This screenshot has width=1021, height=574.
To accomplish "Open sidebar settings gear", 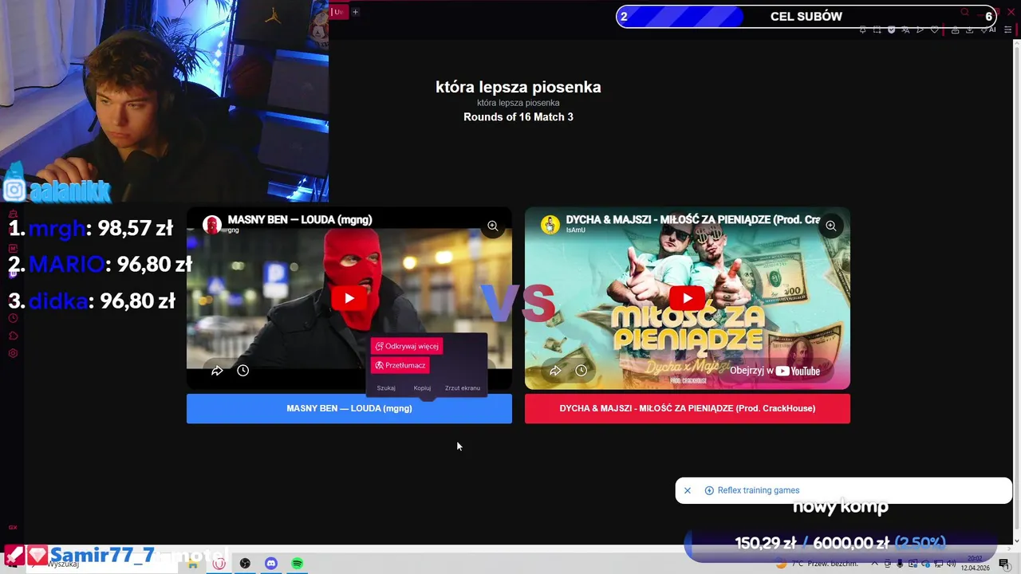I will [x=13, y=353].
